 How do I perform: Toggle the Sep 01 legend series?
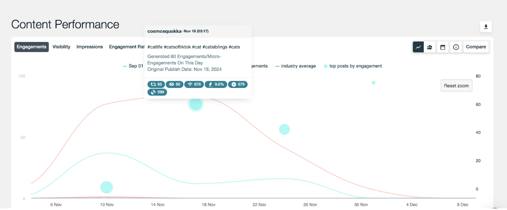point(133,66)
